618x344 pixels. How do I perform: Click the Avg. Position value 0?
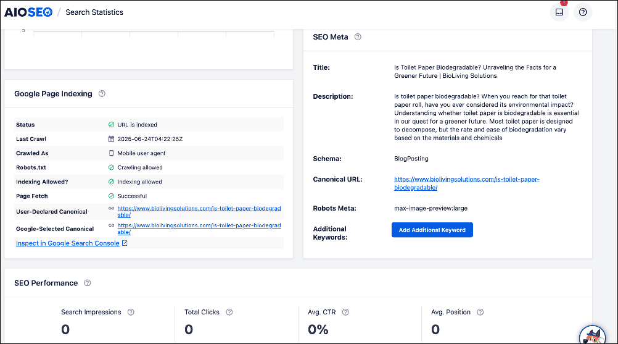click(x=435, y=329)
